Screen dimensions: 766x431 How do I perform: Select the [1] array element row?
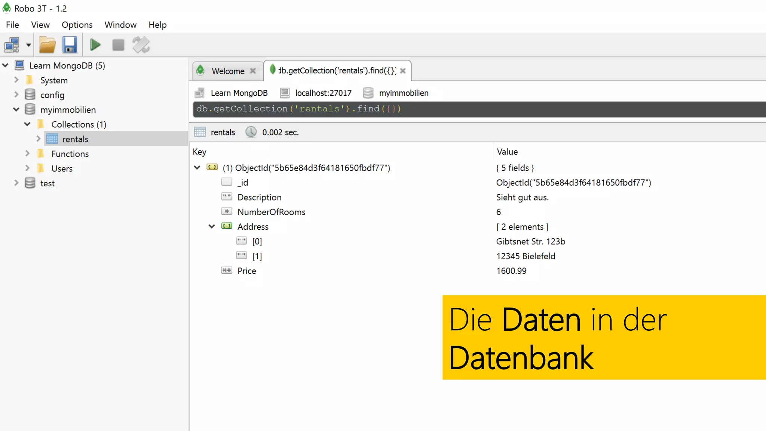pyautogui.click(x=478, y=256)
